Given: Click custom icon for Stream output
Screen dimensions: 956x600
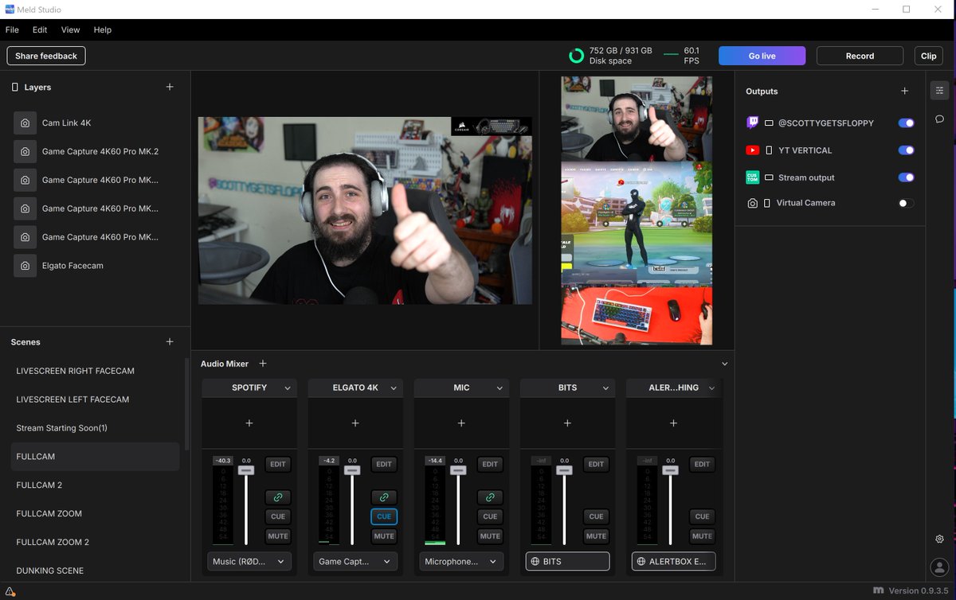Looking at the screenshot, I should [752, 177].
